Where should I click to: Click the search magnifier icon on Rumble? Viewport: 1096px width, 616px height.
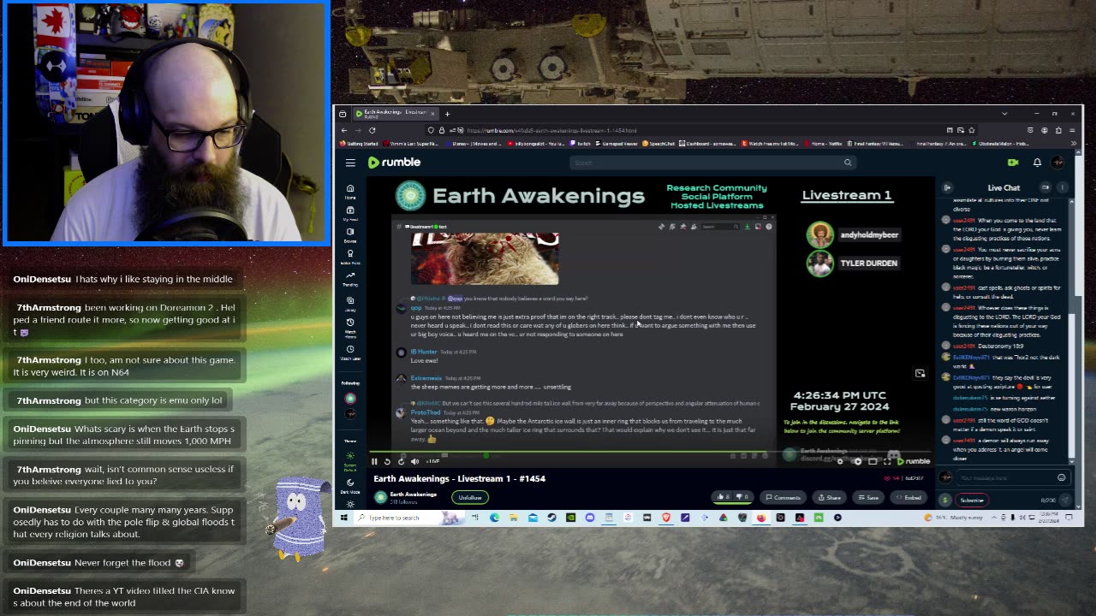click(x=848, y=163)
